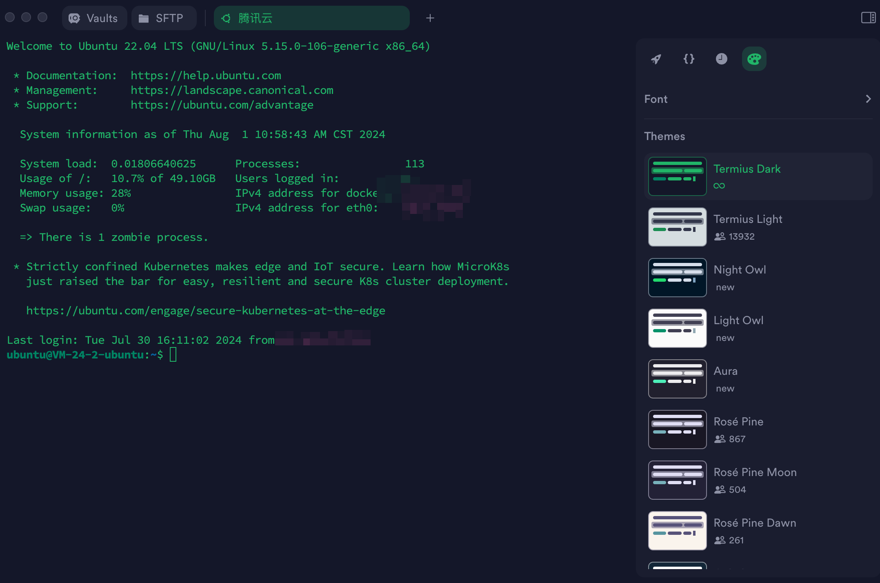
Task: Select Rosé Pine theme thumbnail
Action: (678, 429)
